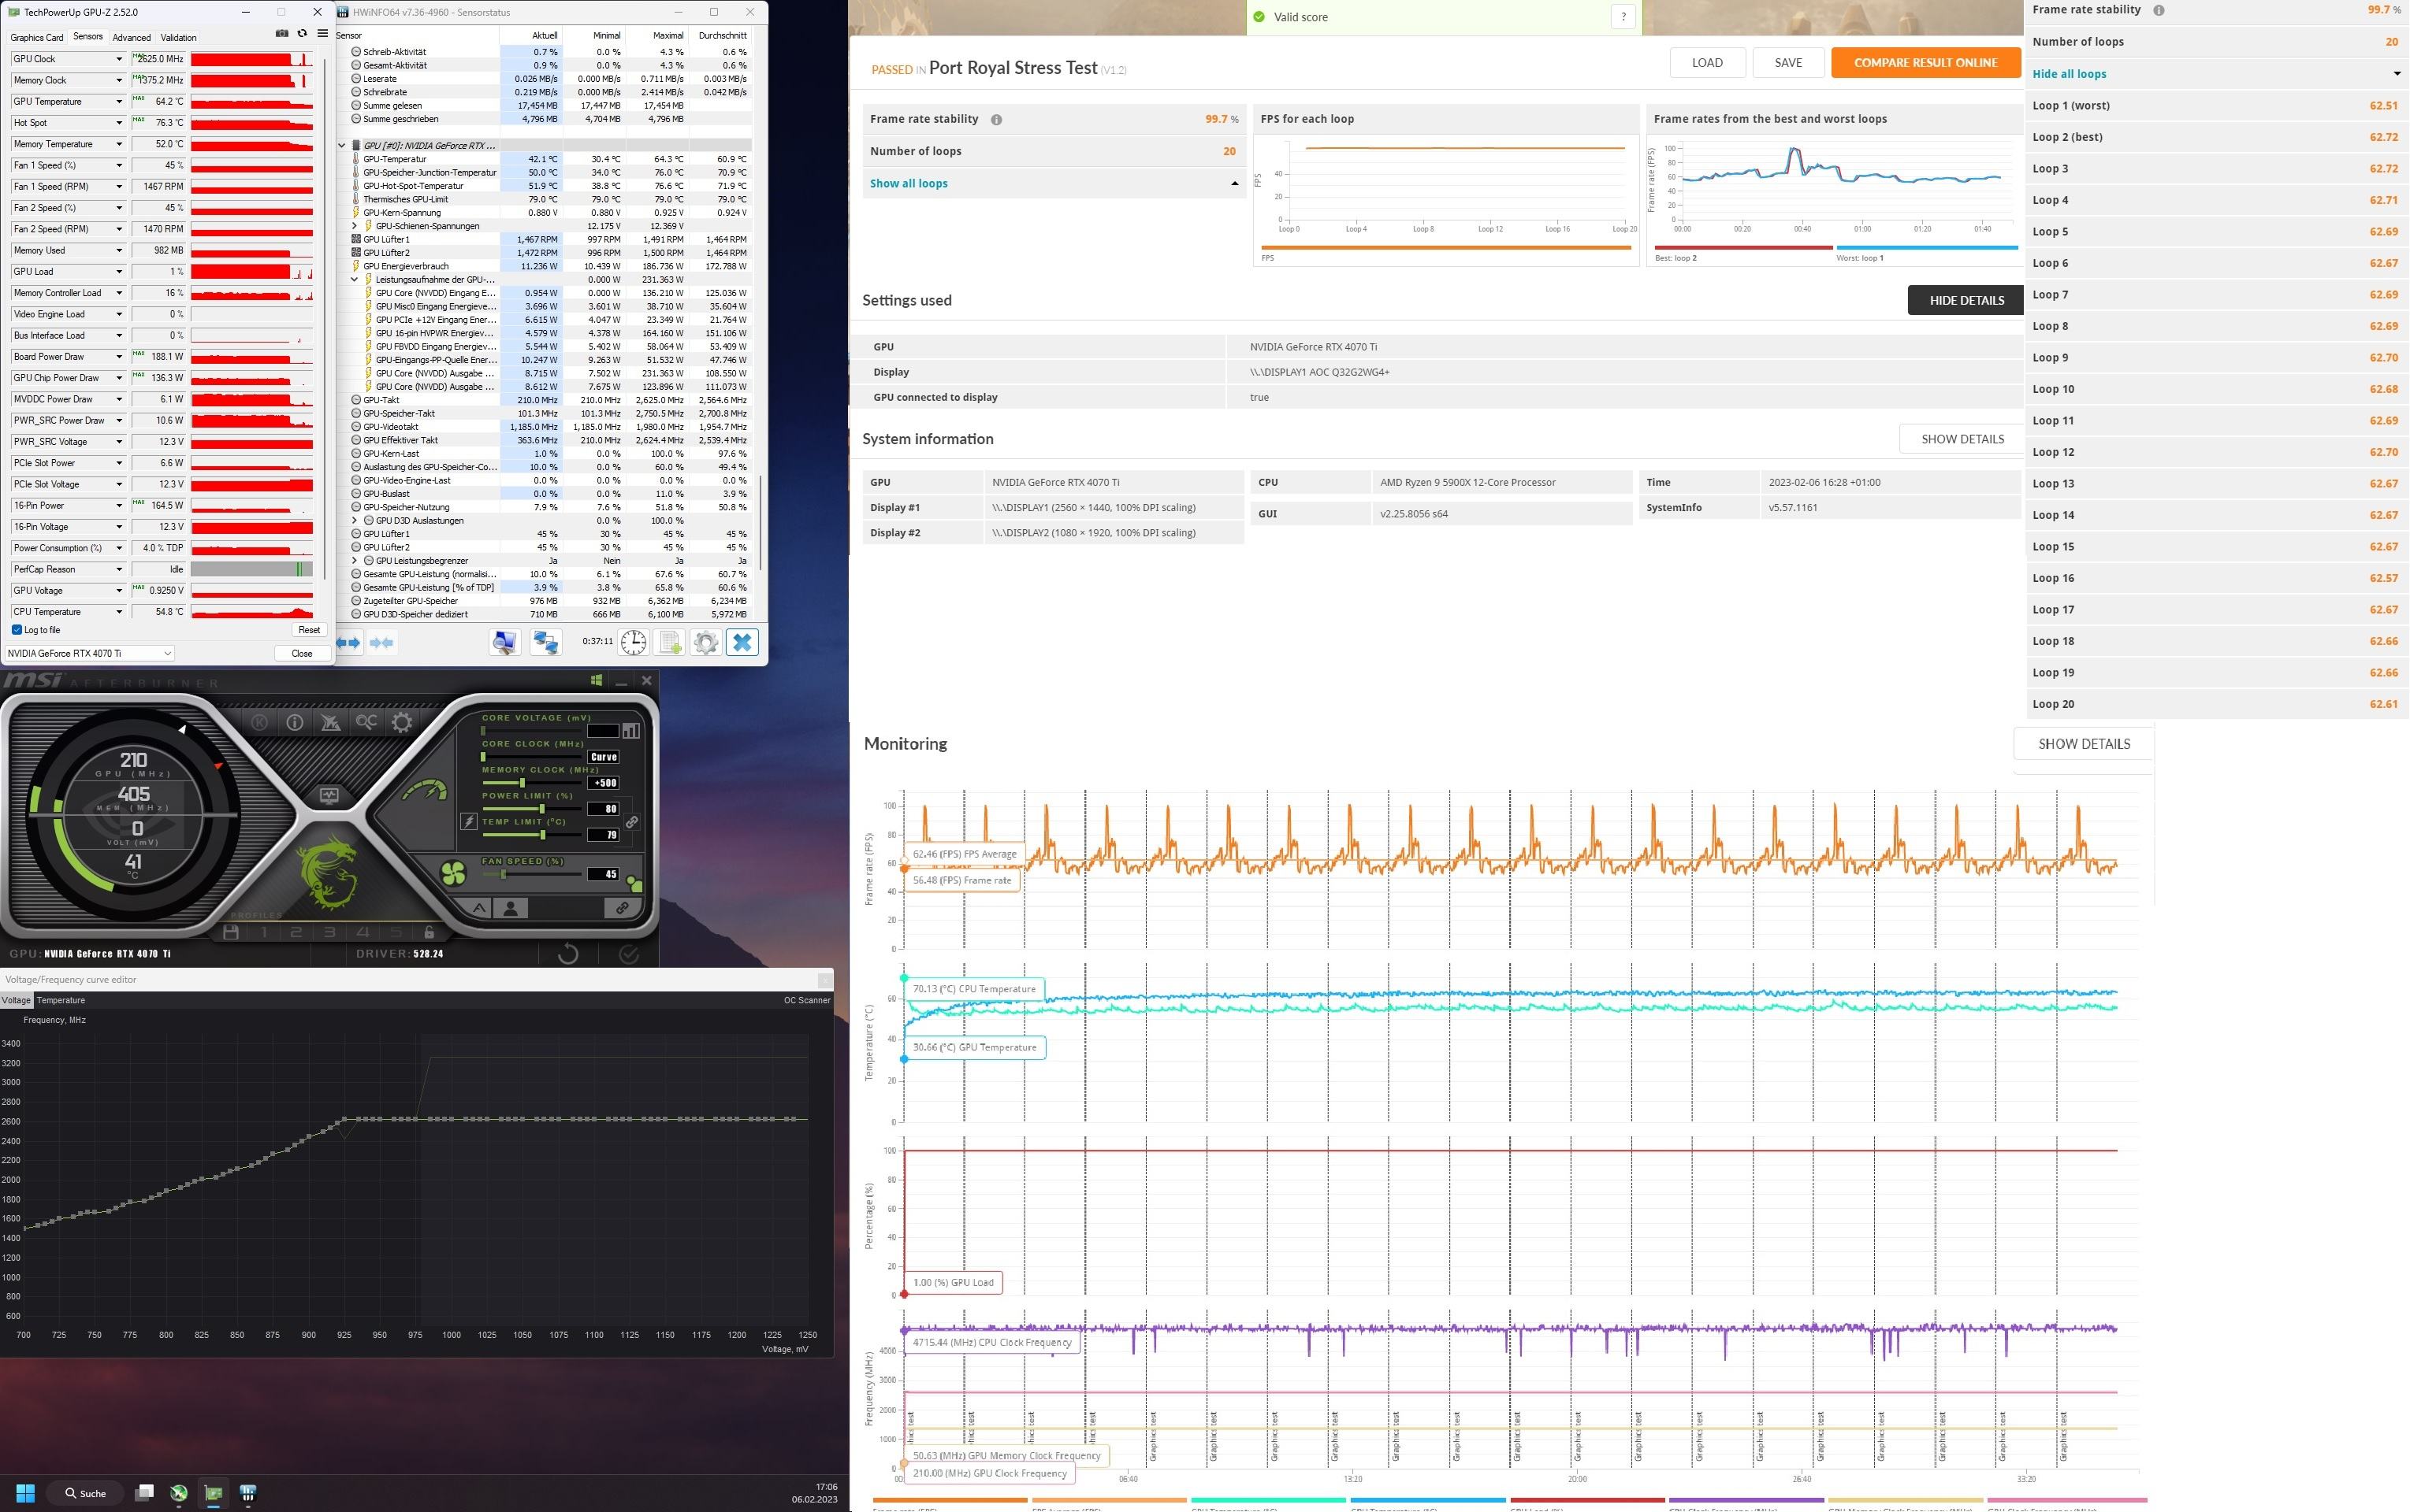Viewport: 2410px width, 1512px height.
Task: Click HIDE DETAILS under Settings used
Action: tap(1966, 300)
